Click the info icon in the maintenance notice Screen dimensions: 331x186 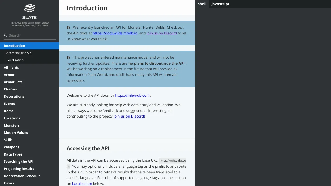point(68,57)
